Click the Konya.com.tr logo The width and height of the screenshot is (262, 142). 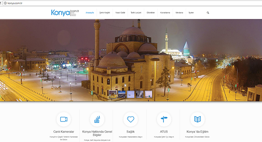65,13
